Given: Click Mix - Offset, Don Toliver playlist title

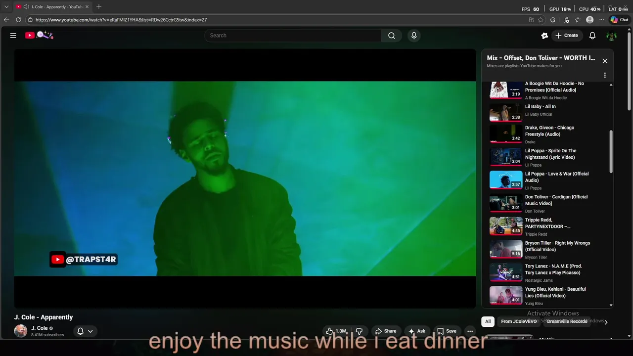Looking at the screenshot, I should pos(541,58).
